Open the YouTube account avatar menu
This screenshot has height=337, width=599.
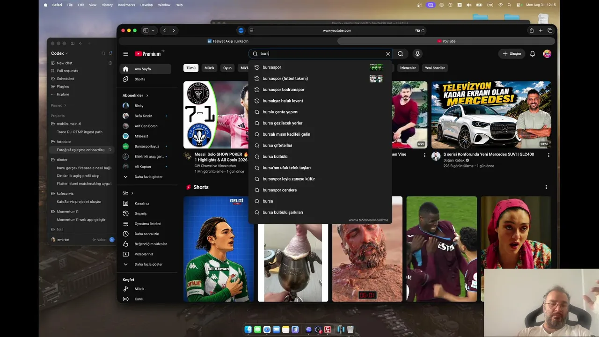(547, 54)
